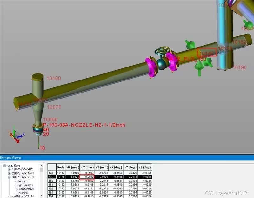Select load case 2 (OPE) W+T1+P1 label
254x198 pixels.
pyautogui.click(x=23, y=173)
